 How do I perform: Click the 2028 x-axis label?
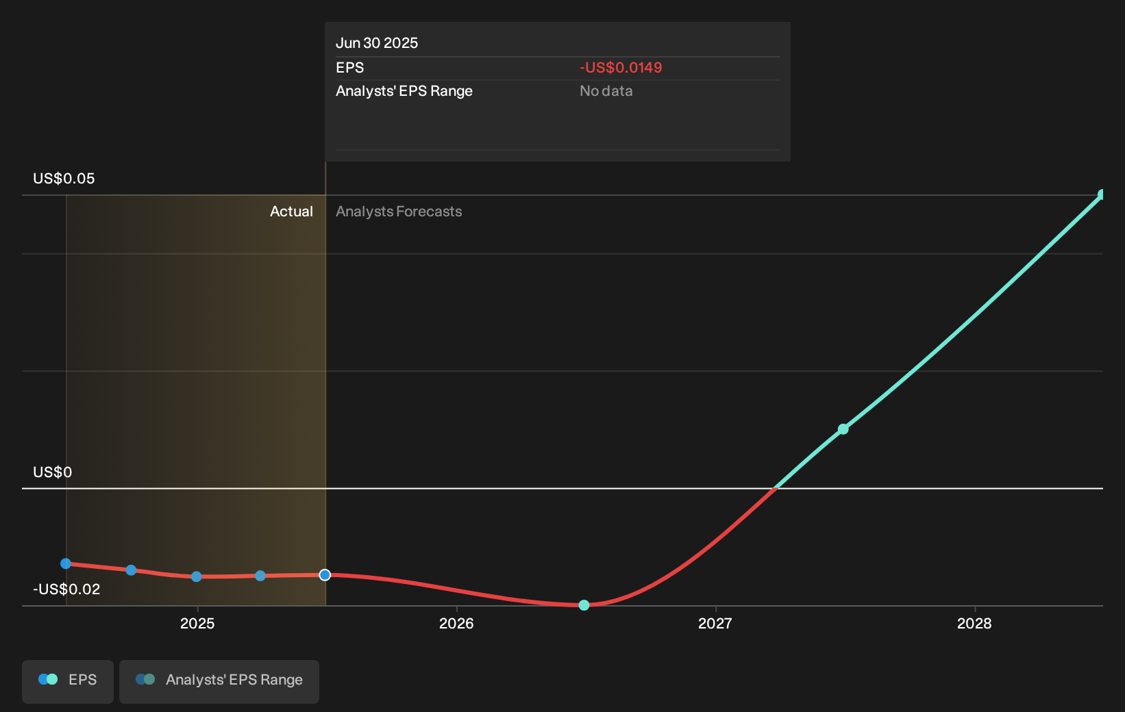tap(974, 624)
